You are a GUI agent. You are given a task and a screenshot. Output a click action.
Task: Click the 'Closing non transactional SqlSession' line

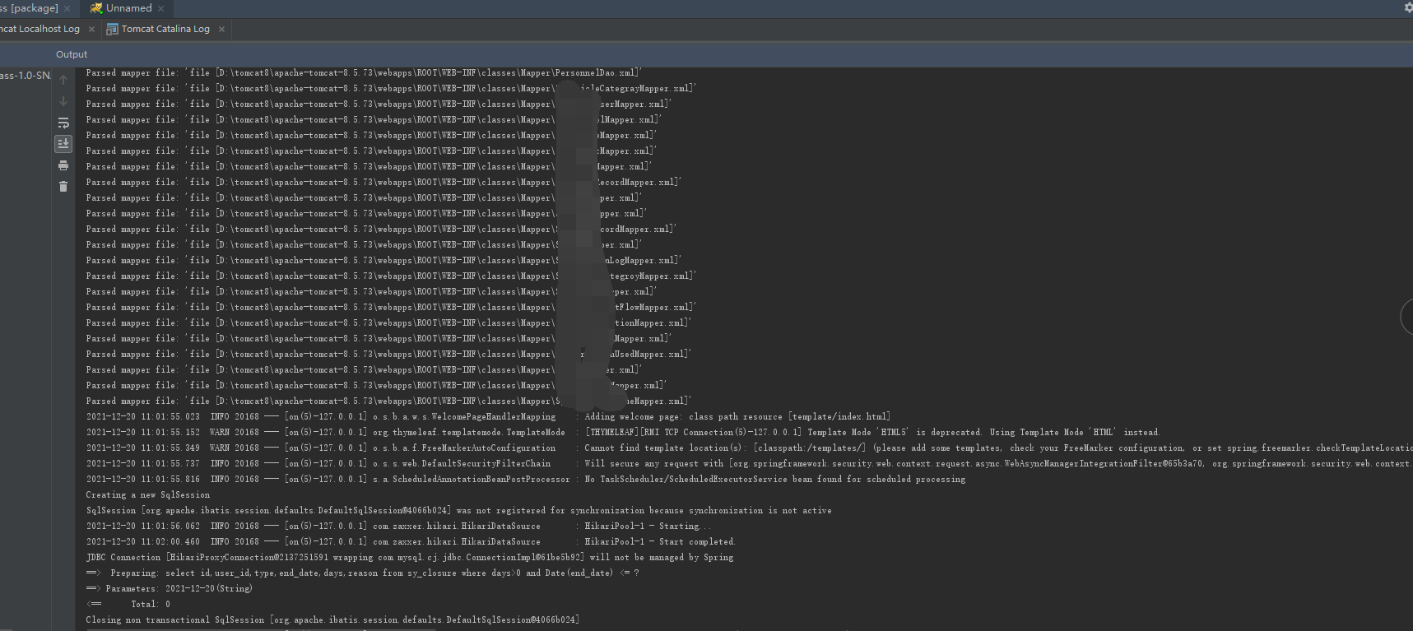point(332,619)
